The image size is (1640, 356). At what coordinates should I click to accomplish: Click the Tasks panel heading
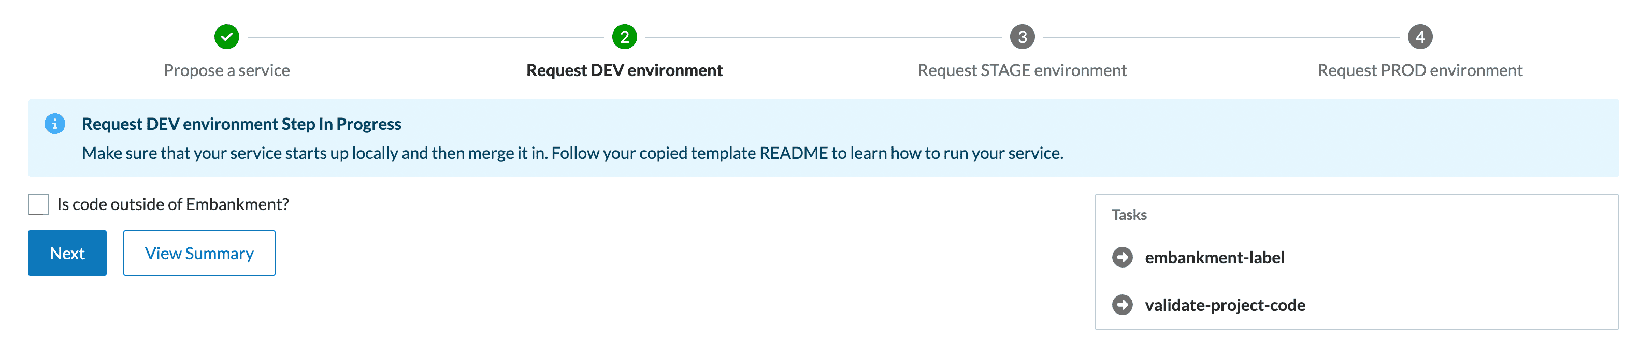point(1129,215)
